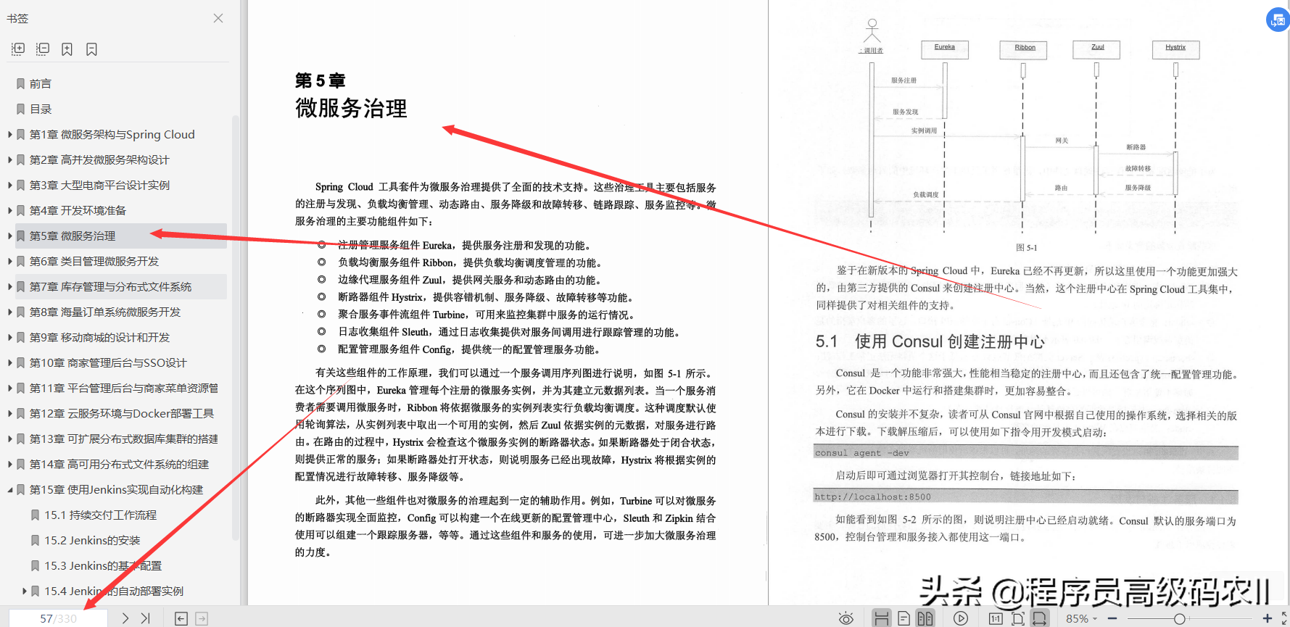Screen dimensions: 1290x627
Task: Enter full screen mode icon
Action: pos(1285,618)
